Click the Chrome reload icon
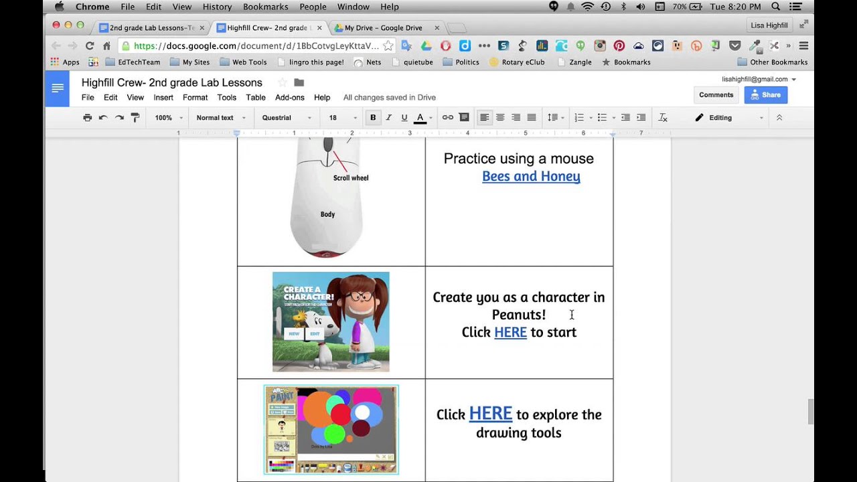 pyautogui.click(x=90, y=46)
